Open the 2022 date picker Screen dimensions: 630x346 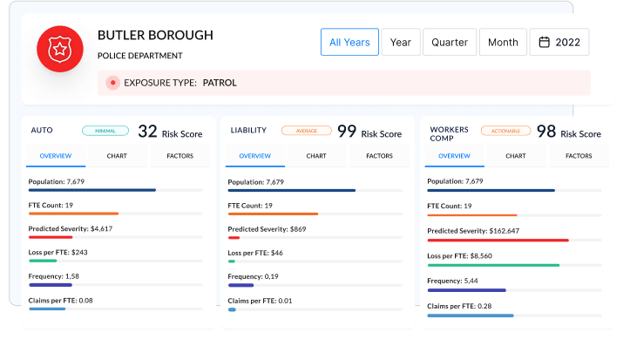click(559, 42)
